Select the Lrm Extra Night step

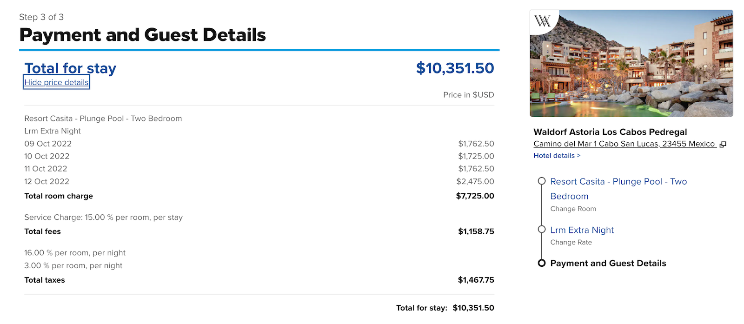point(582,230)
